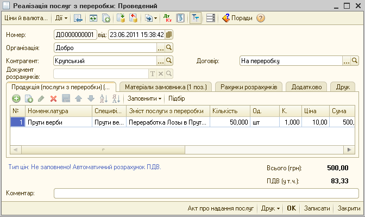Select the price cell 10,00

(316, 122)
